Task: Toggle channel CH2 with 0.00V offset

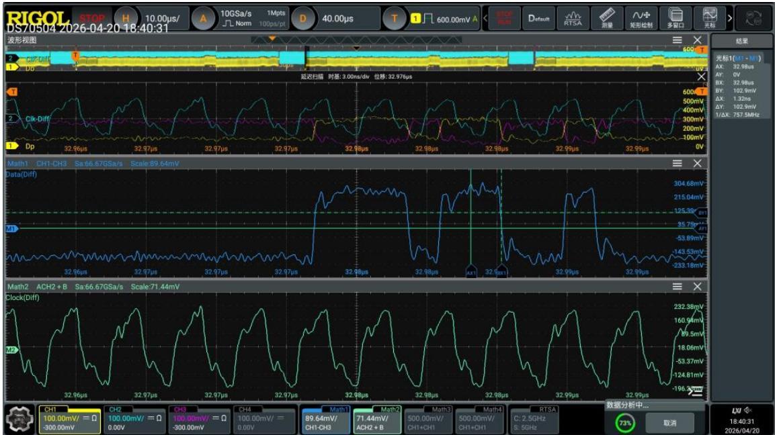Action: pyautogui.click(x=134, y=420)
